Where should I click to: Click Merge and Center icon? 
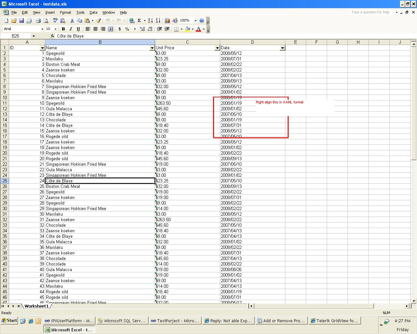[110, 29]
